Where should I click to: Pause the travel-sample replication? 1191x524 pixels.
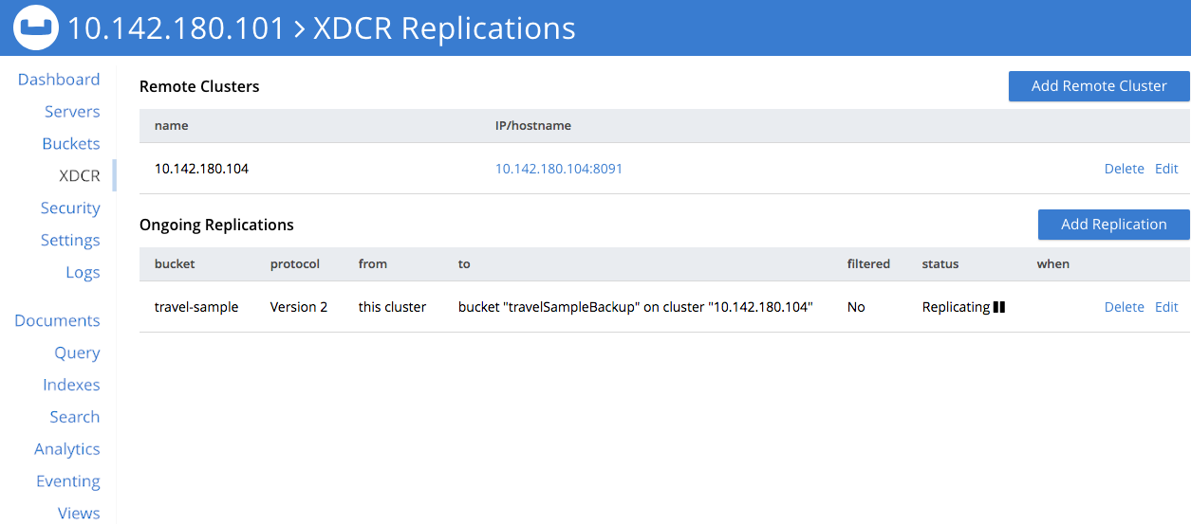tap(998, 307)
